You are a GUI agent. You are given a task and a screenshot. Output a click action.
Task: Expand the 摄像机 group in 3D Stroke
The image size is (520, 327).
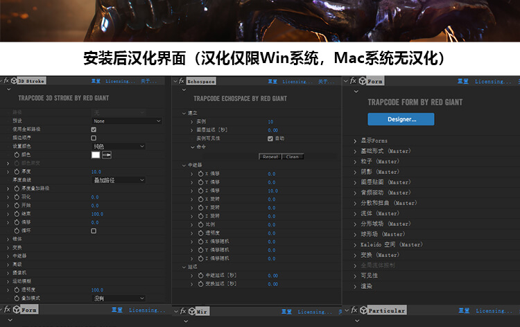pyautogui.click(x=8, y=273)
